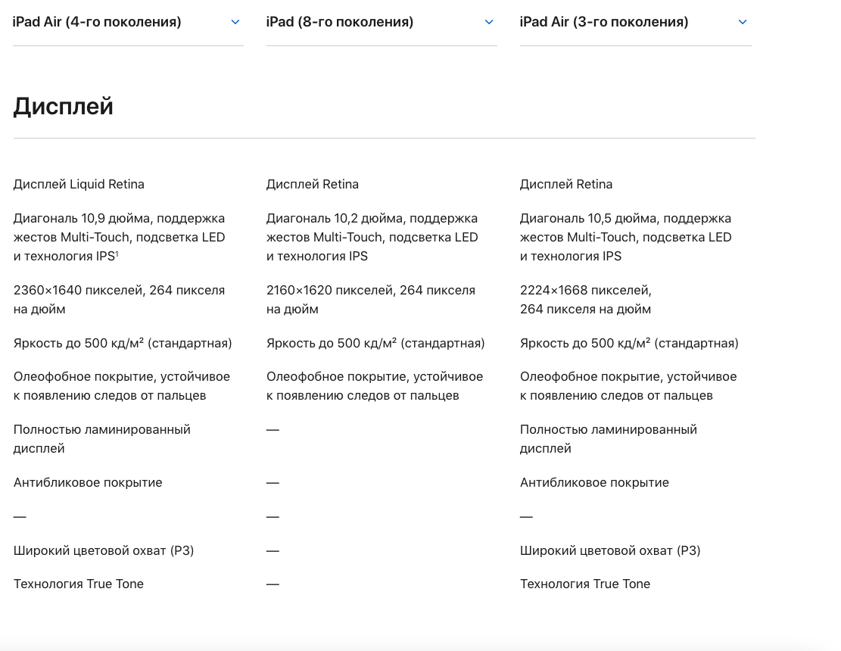Click the Диагональ 10,5 дюйма paragraph
This screenshot has height=651, width=841.
tap(625, 237)
